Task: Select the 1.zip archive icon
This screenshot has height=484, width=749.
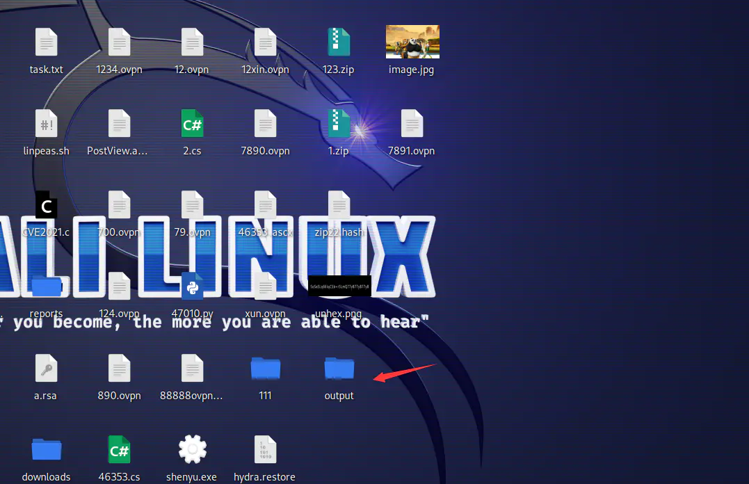Action: click(339, 123)
